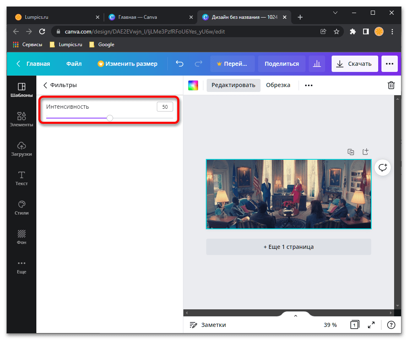Share this page via address bar icon
This screenshot has height=340, width=408.
coord(323,31)
